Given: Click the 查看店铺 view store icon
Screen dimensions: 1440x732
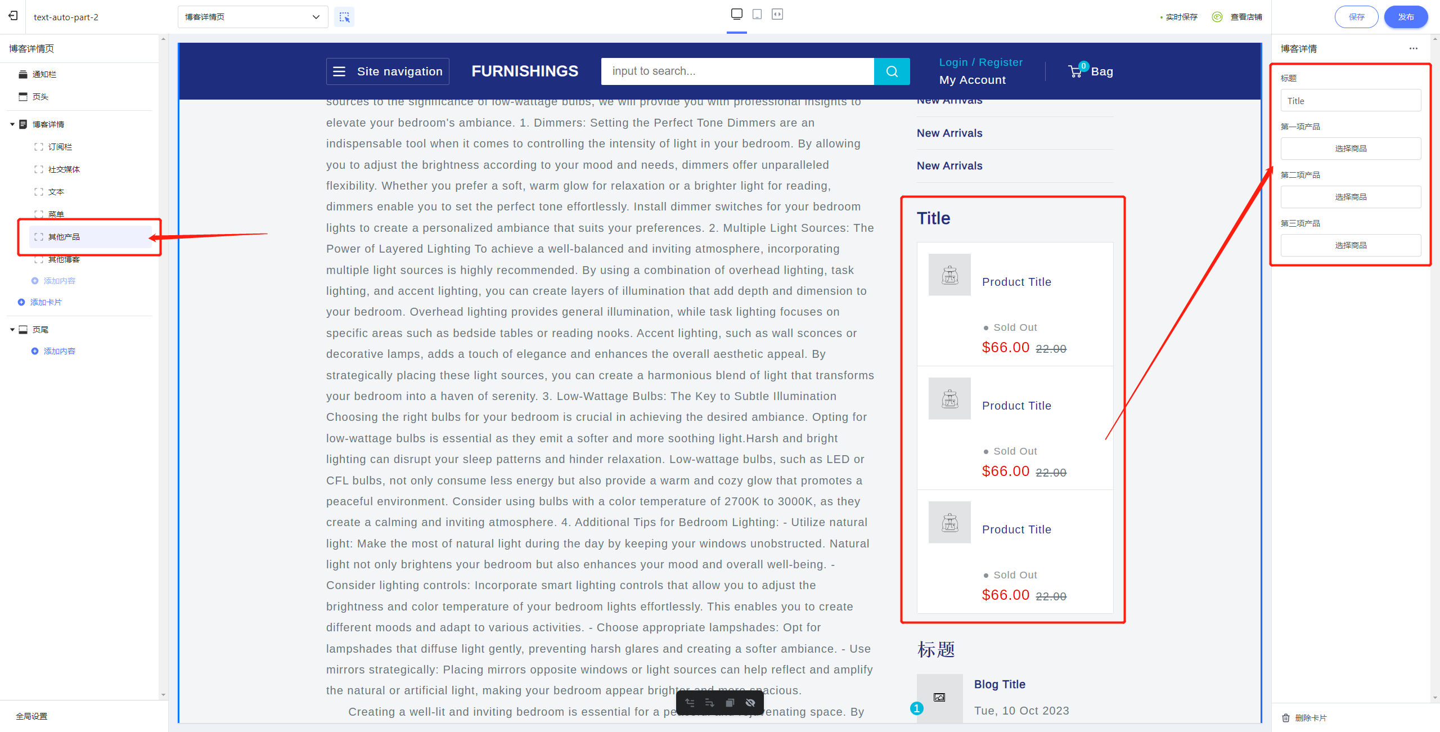Looking at the screenshot, I should coord(1217,17).
